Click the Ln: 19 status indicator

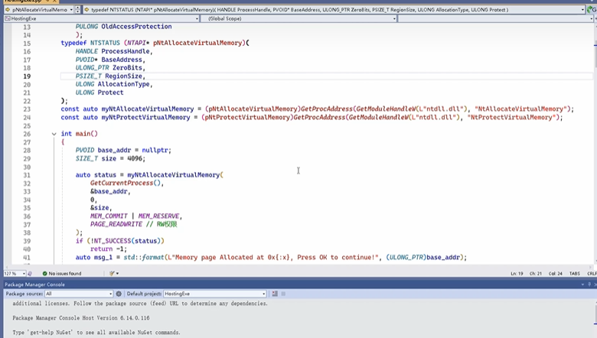(517, 273)
